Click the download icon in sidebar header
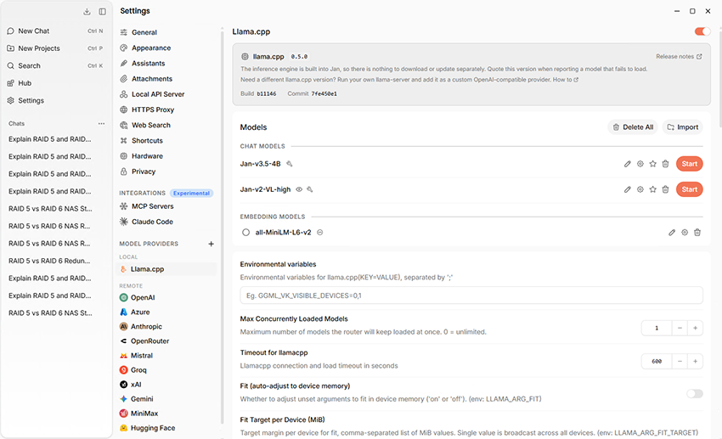 pyautogui.click(x=87, y=12)
